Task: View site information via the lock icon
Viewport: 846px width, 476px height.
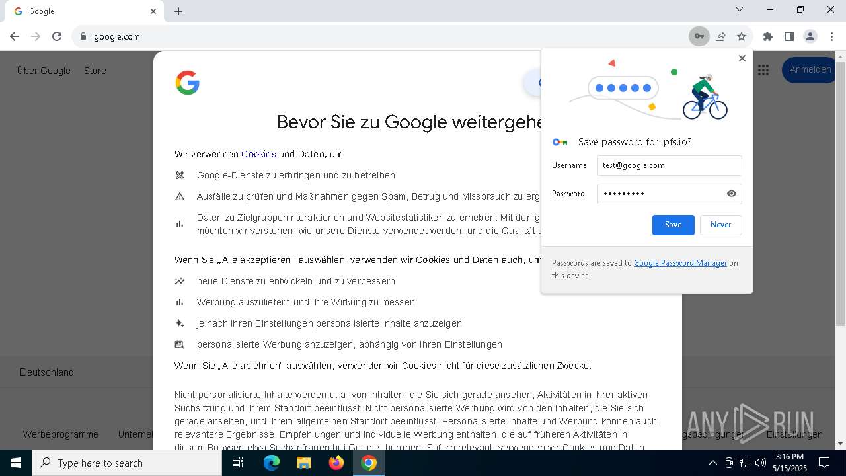Action: point(83,36)
